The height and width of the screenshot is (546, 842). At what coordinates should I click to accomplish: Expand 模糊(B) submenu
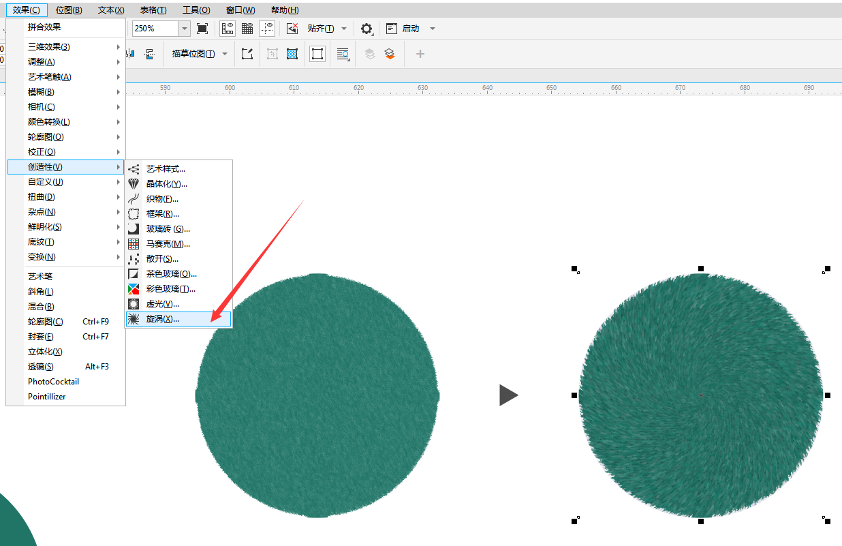pyautogui.click(x=66, y=92)
